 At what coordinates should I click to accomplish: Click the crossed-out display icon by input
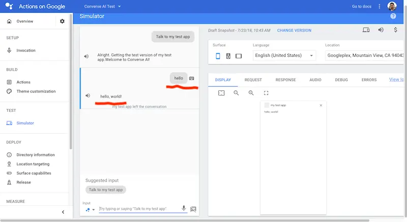coord(193,209)
